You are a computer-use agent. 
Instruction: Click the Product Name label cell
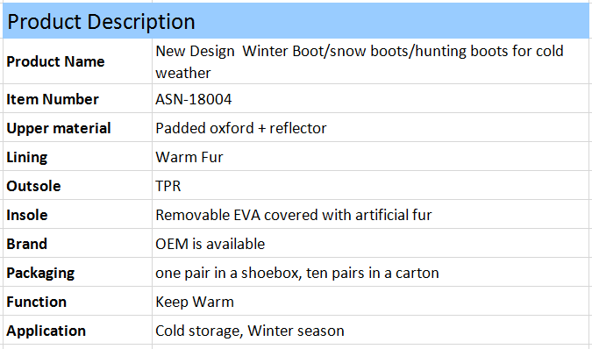77,61
